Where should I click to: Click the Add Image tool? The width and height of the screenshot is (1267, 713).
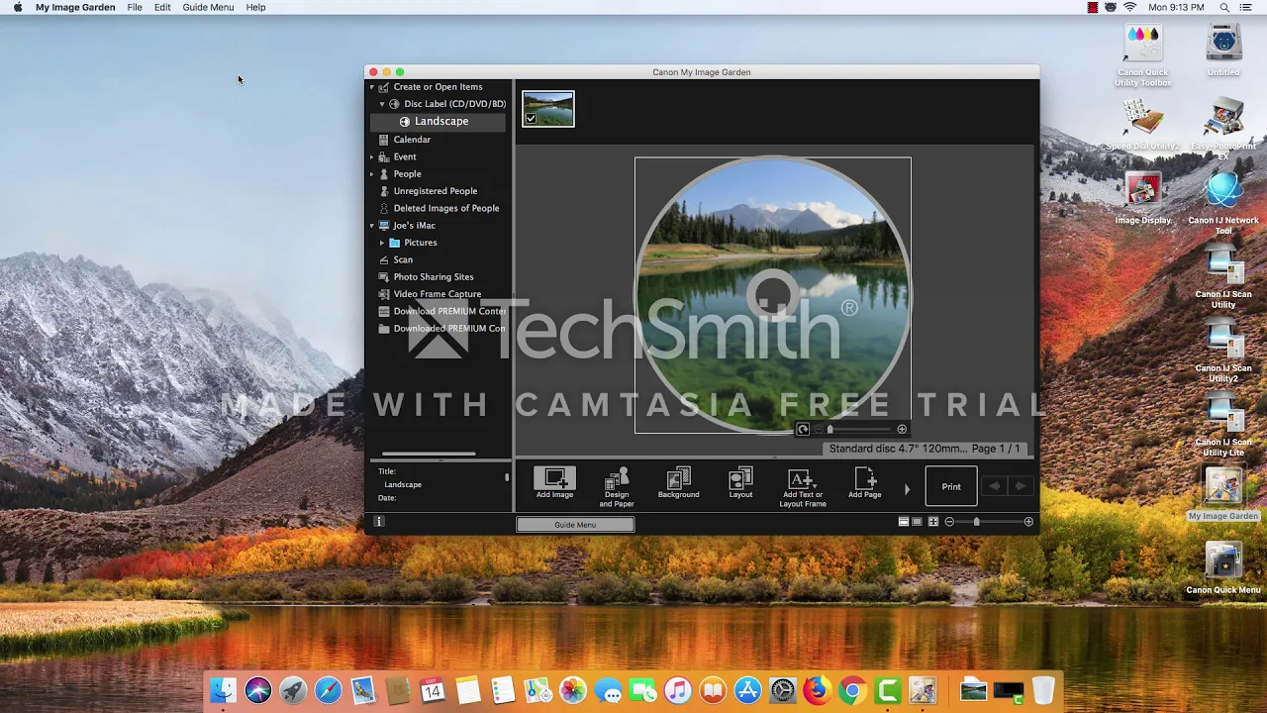[x=554, y=483]
